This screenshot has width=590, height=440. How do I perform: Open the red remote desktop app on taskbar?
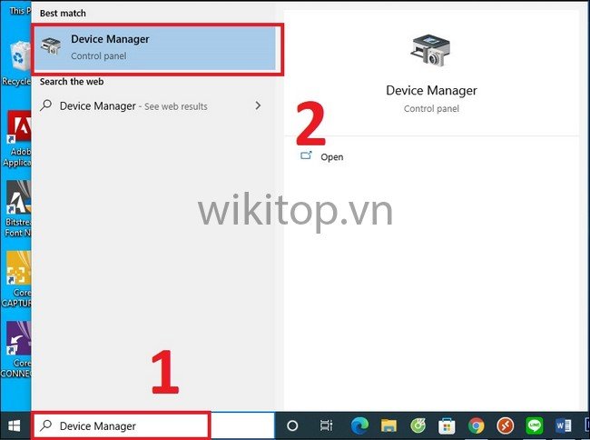click(505, 425)
